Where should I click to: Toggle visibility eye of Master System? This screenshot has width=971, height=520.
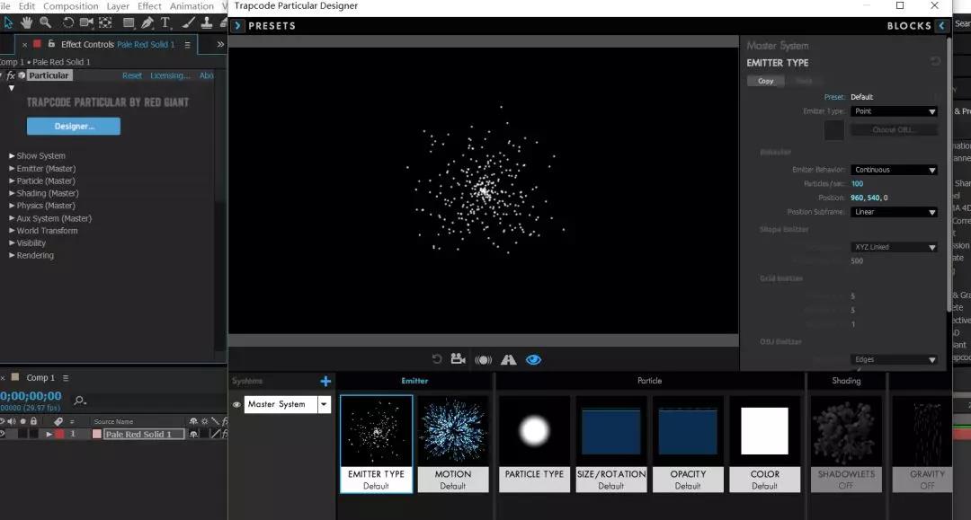(236, 404)
